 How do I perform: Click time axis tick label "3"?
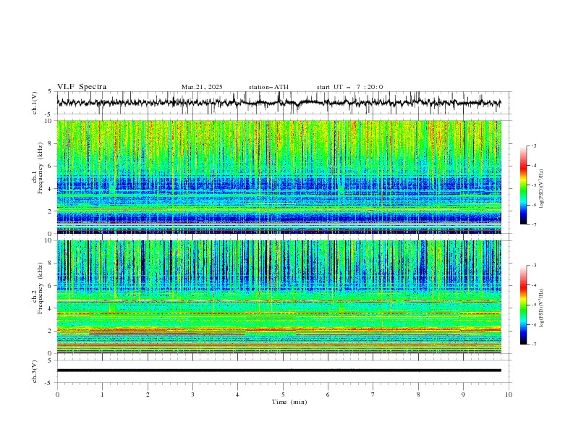click(x=192, y=395)
